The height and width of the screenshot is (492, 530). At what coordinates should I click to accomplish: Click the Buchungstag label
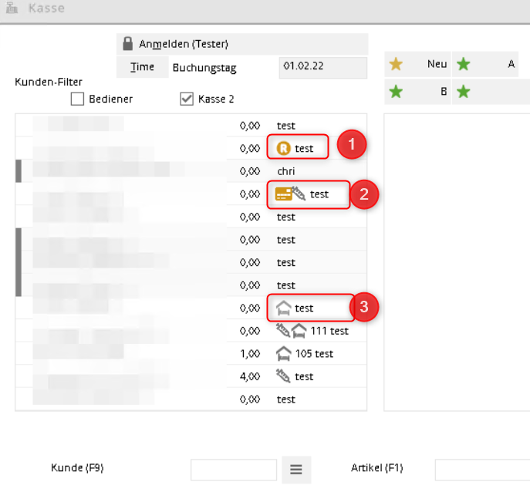(204, 68)
